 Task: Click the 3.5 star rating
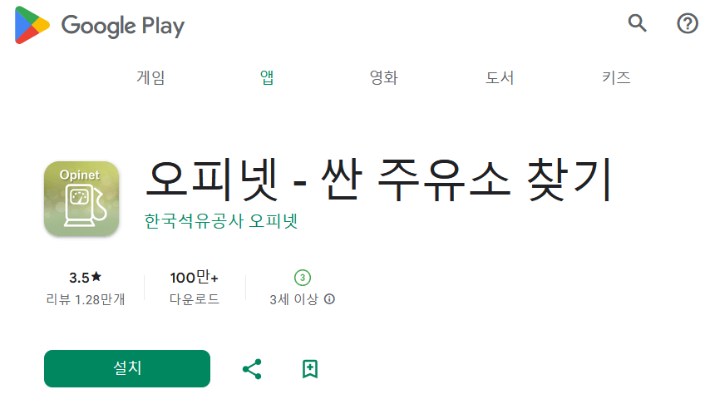[85, 278]
